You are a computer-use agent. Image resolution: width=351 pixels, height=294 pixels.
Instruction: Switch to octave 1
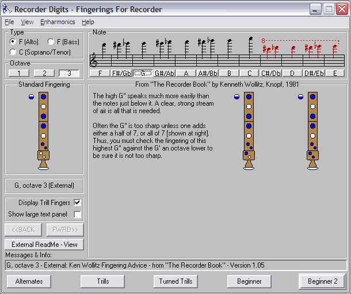(x=19, y=73)
